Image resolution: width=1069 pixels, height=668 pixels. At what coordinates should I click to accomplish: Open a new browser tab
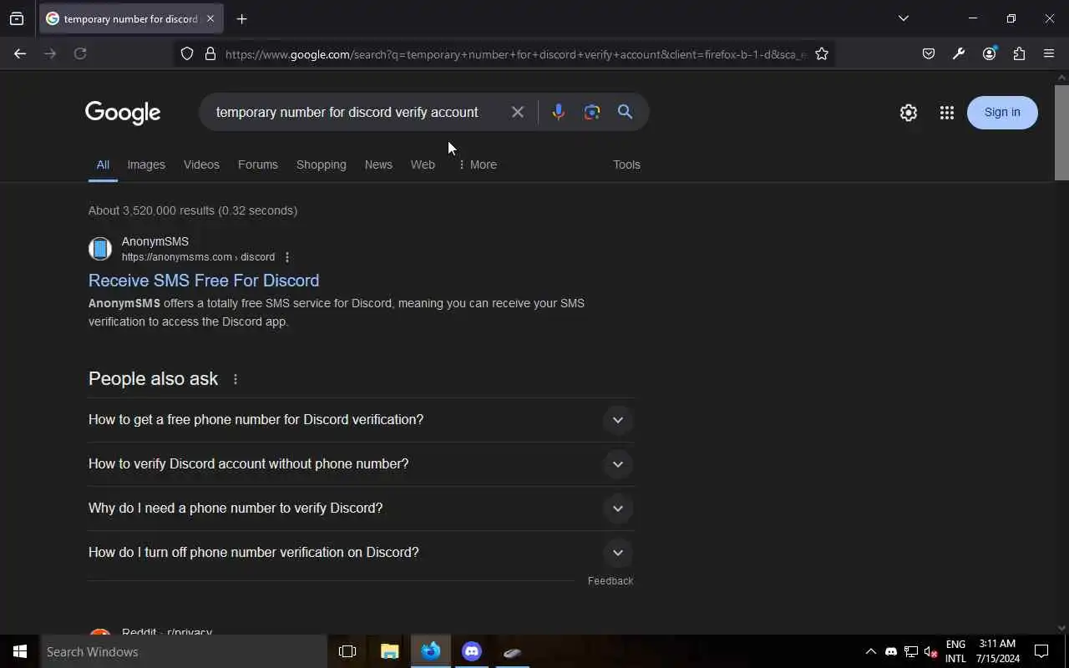tap(242, 18)
